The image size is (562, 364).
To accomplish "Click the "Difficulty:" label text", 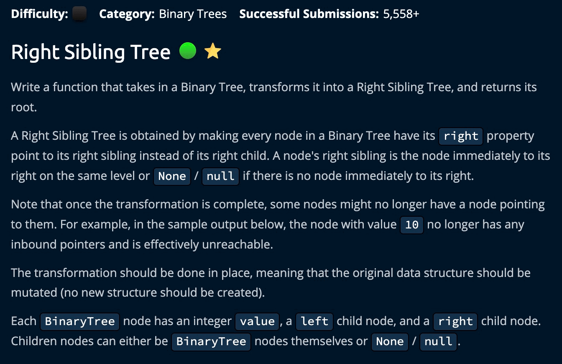I will [40, 14].
